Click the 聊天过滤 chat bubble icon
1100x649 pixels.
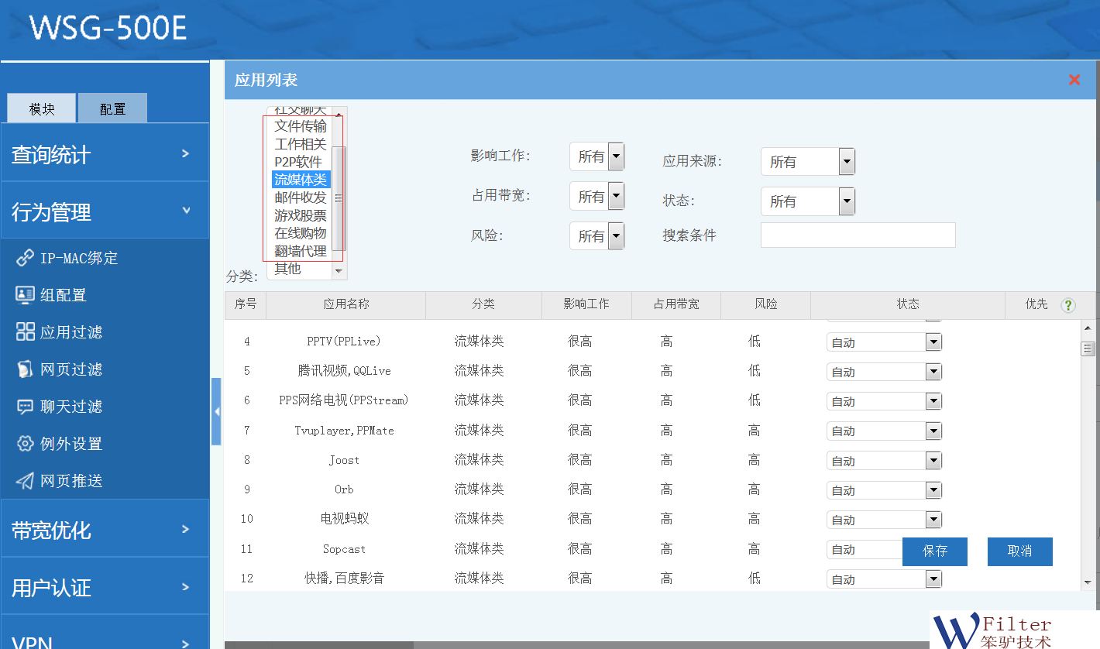tap(25, 406)
